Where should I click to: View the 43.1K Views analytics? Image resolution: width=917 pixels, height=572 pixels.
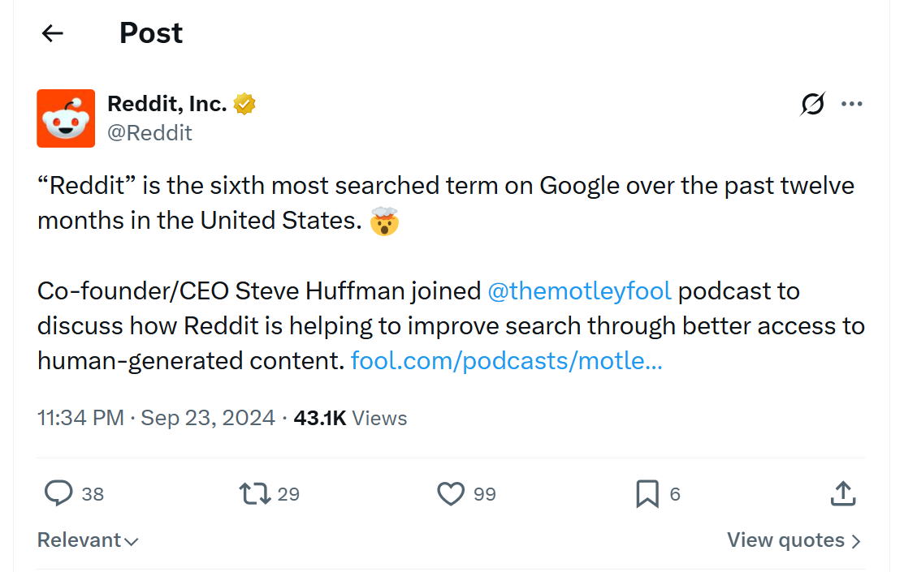click(x=350, y=418)
